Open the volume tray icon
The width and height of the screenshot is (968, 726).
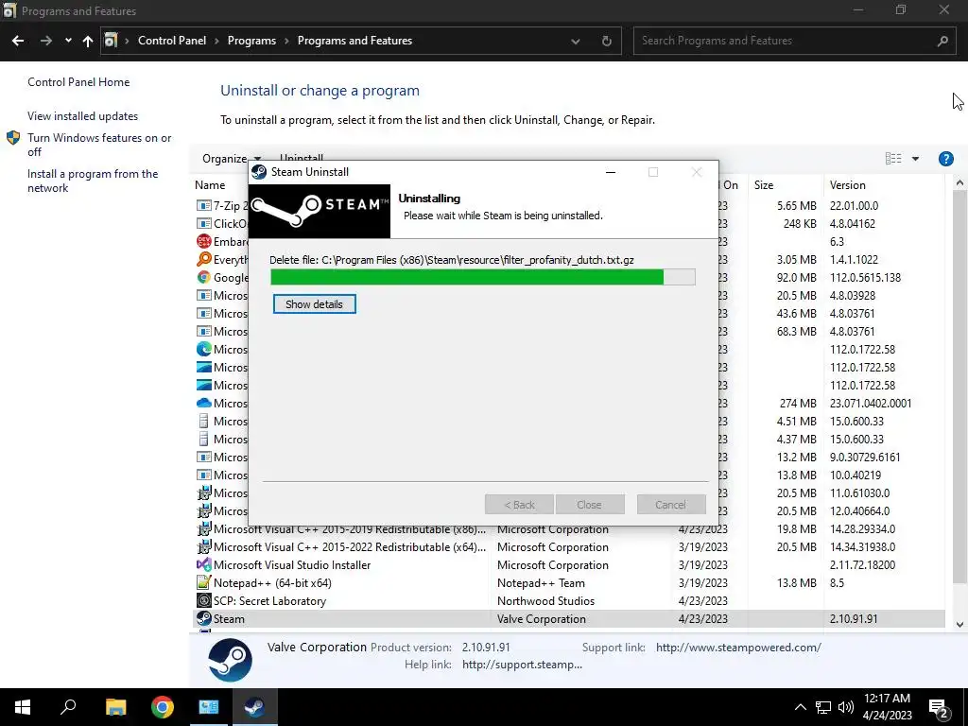(846, 707)
